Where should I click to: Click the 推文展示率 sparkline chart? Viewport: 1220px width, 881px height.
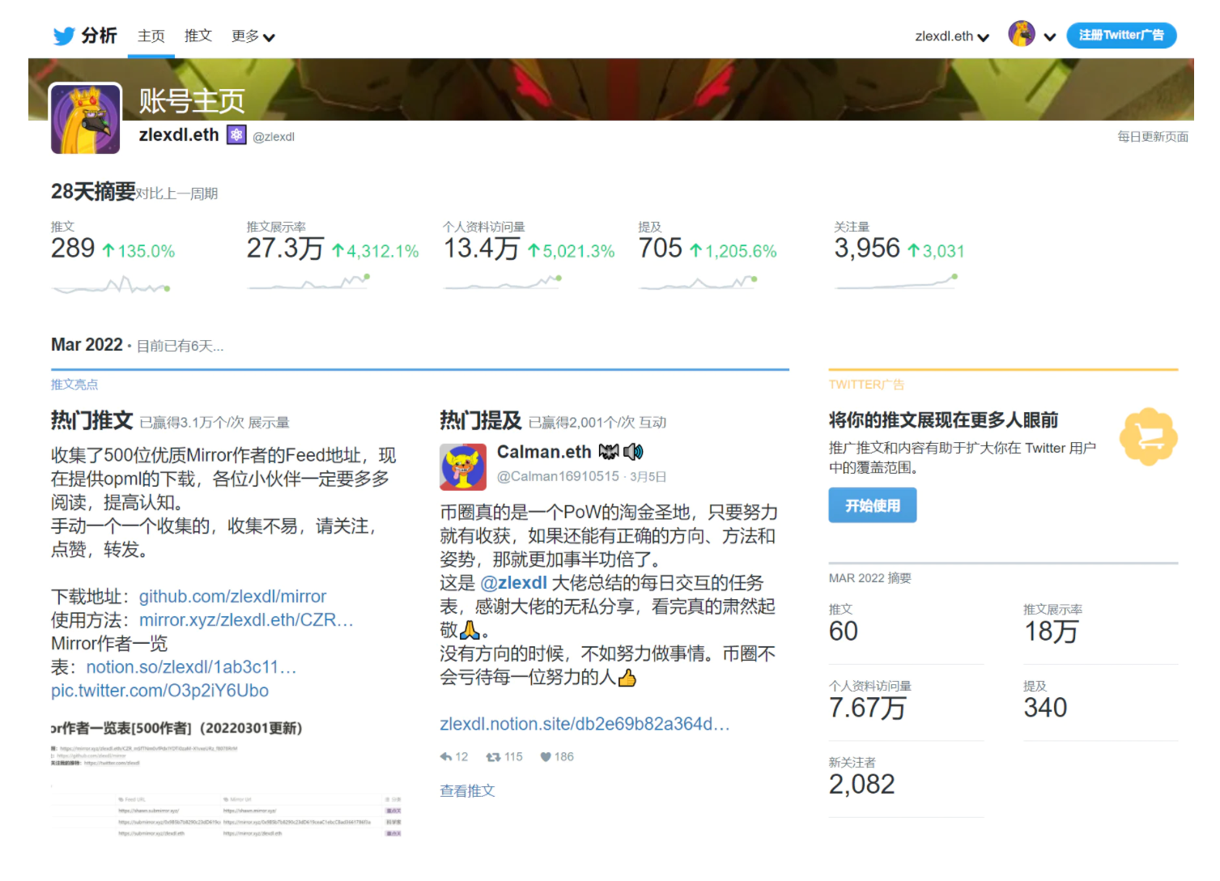[x=308, y=283]
